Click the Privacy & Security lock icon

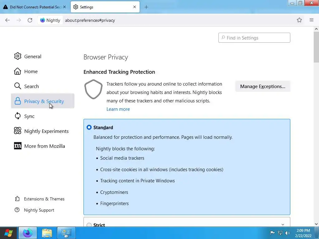pyautogui.click(x=18, y=101)
